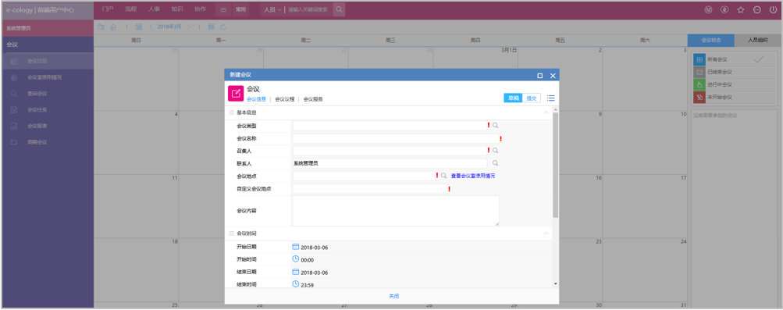
Task: Click the list menu icon next to 提交
Action: click(x=551, y=98)
